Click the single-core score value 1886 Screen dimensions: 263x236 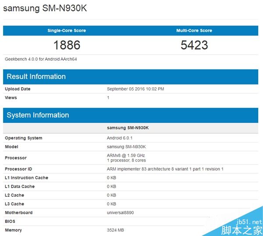67,45
